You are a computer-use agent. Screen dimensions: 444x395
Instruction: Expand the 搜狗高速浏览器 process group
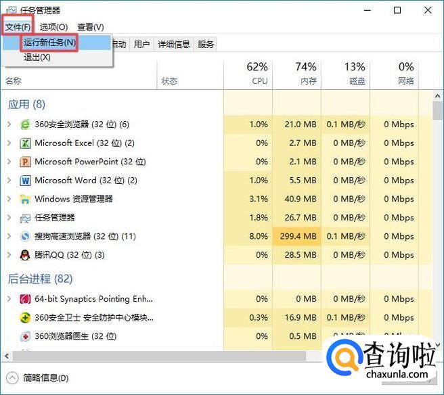(x=9, y=236)
